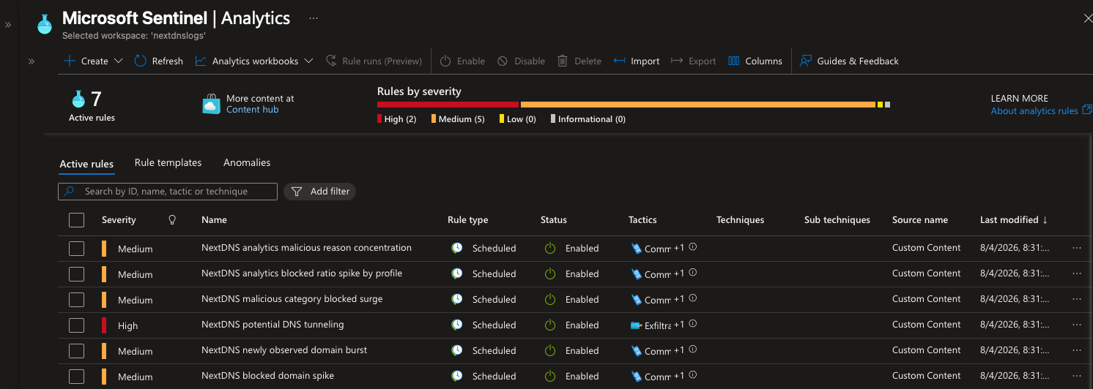Click tactics info icon for blocked domain spike
The image size is (1093, 389).
click(693, 375)
